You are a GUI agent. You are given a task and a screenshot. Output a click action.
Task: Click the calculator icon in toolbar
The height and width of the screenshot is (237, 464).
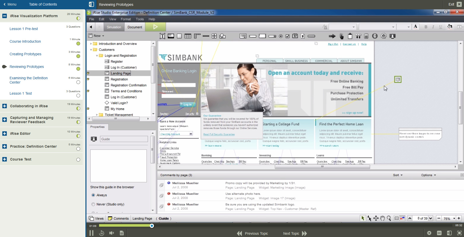[x=366, y=36]
